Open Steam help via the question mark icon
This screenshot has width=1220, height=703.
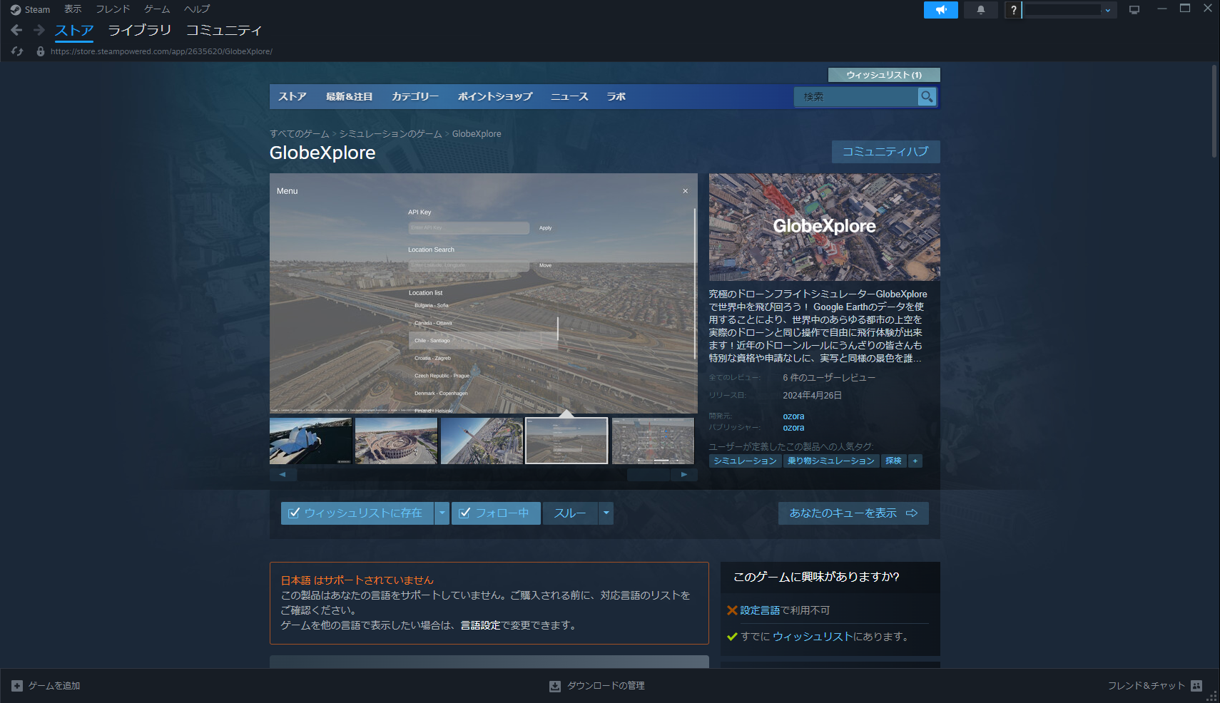coord(1012,10)
